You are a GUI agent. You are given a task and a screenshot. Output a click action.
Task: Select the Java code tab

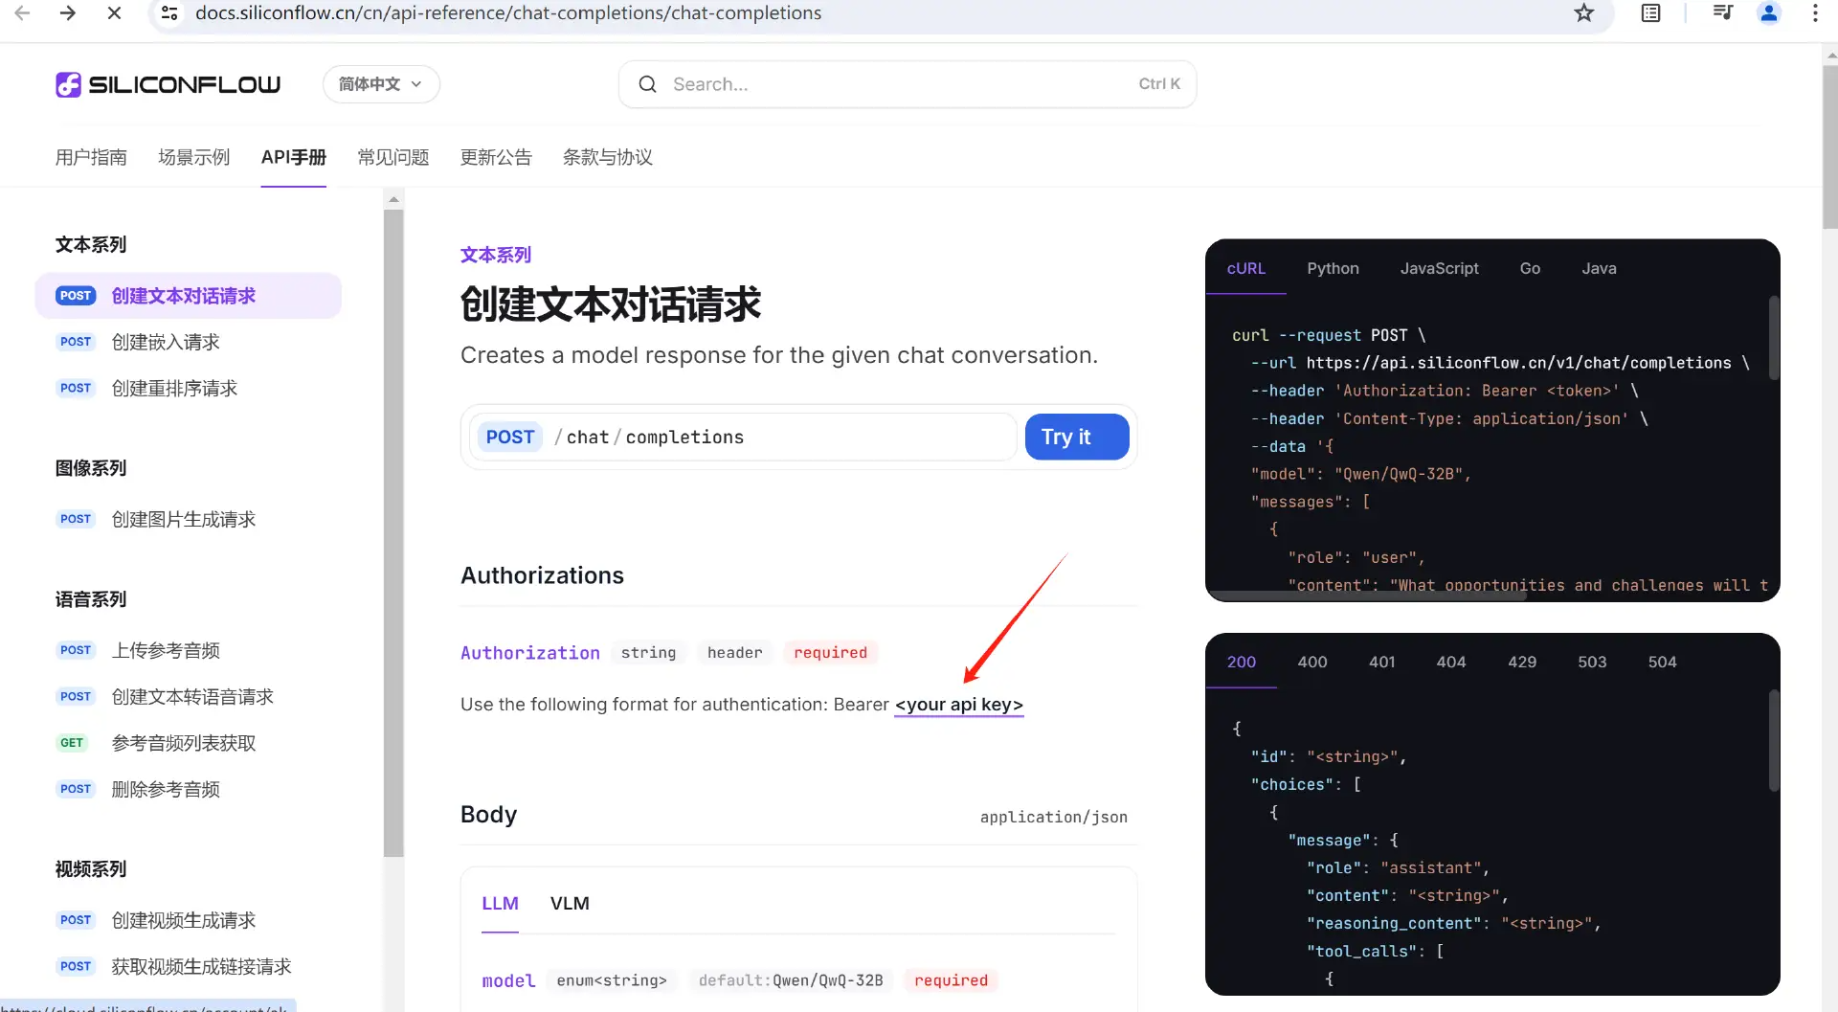tap(1600, 268)
